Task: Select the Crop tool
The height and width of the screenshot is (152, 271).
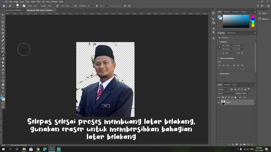Action: [3, 30]
